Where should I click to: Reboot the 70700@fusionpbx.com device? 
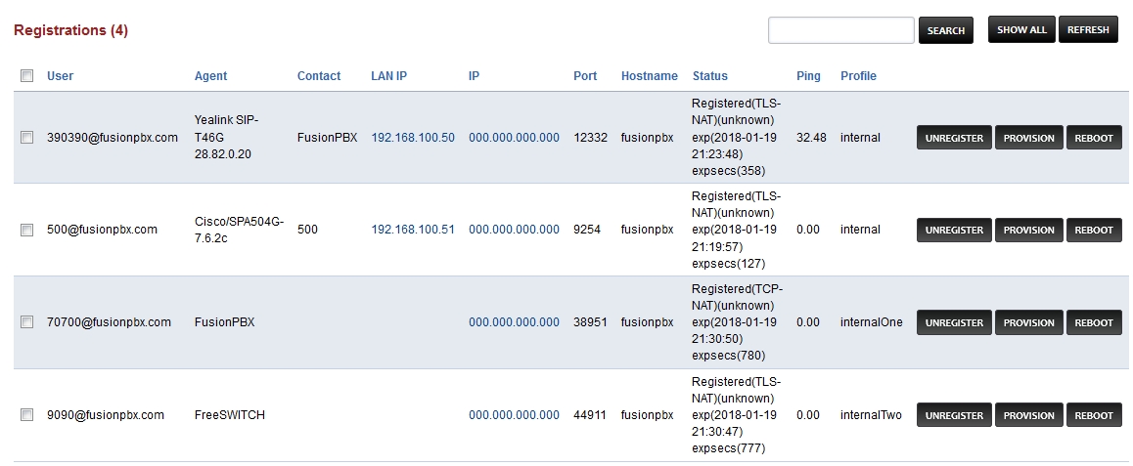(x=1094, y=323)
